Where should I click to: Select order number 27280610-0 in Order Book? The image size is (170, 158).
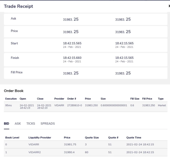(x=73, y=106)
